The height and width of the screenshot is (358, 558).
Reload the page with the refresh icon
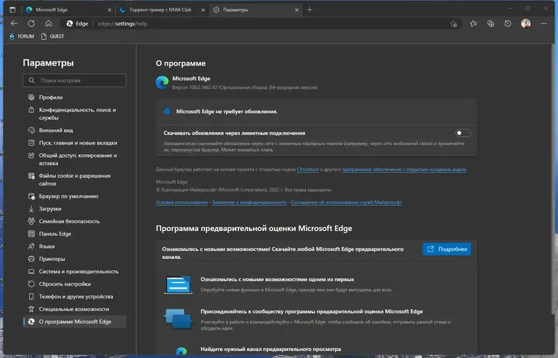tap(31, 24)
